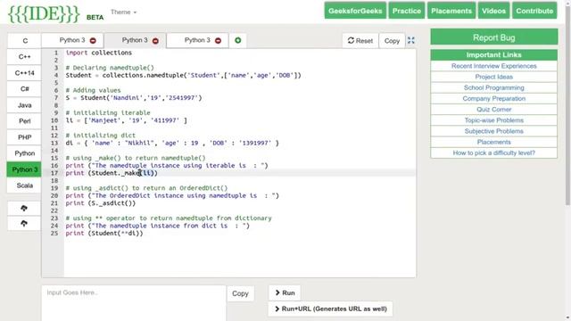571x321 pixels.
Task: Open Recent Interview Experiences link
Action: pyautogui.click(x=493, y=66)
